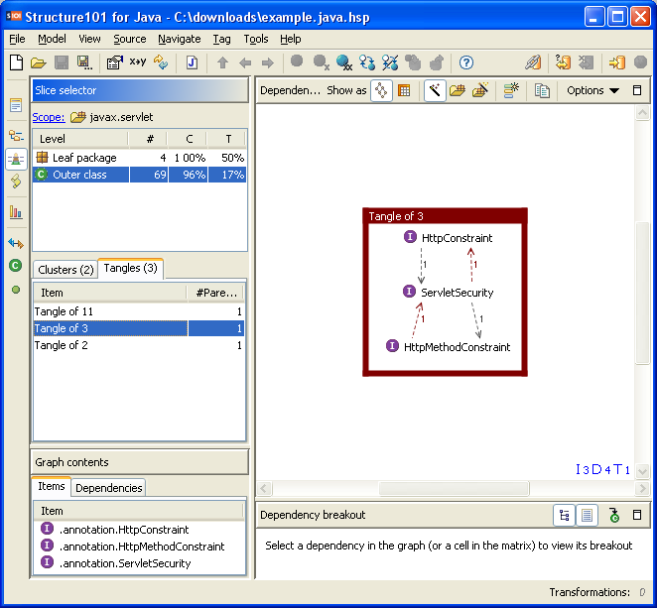Click the Save As disk icon with dots
657x608 pixels.
pos(84,62)
